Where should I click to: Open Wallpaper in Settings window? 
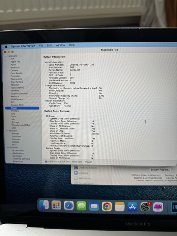click(x=82, y=178)
